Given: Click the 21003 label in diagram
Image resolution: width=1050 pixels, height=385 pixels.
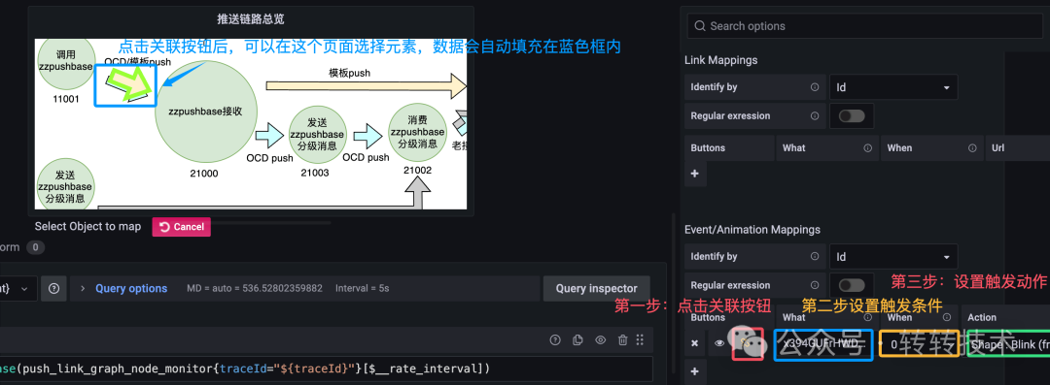Looking at the screenshot, I should point(315,173).
